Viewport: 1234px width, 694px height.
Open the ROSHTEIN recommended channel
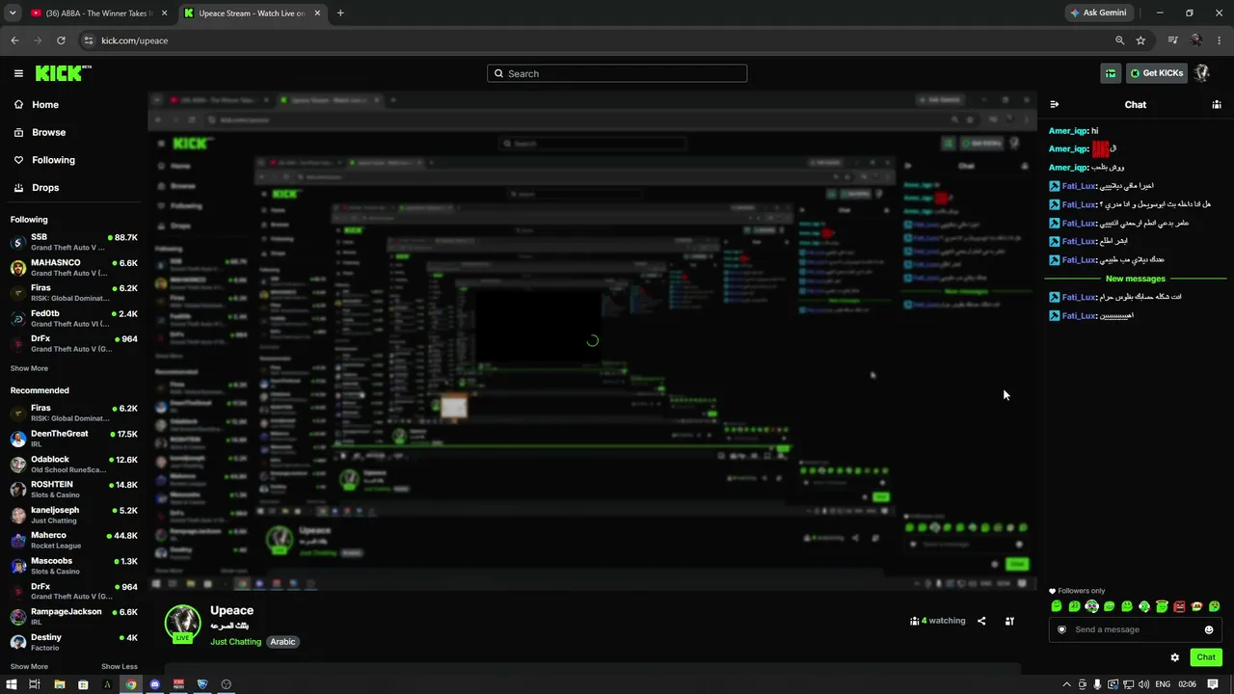click(74, 490)
